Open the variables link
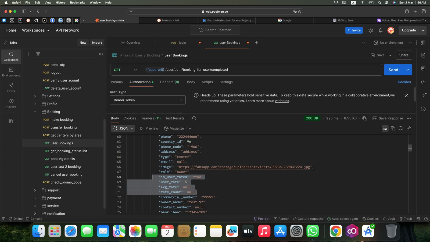430x242 pixels. (282, 101)
